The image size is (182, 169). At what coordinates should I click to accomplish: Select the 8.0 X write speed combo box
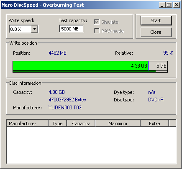[24, 29]
